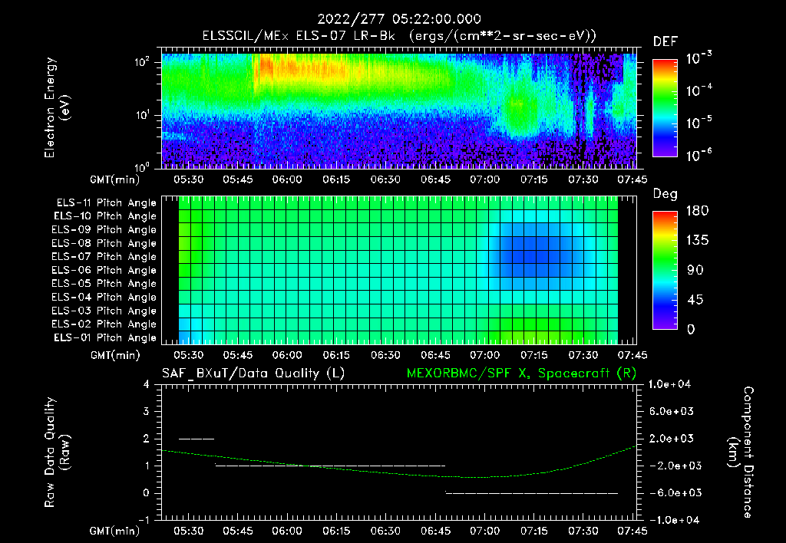Screen dimensions: 786x543
Task: Click the 10^-4 value on the DEF color scale
Action: [698, 90]
